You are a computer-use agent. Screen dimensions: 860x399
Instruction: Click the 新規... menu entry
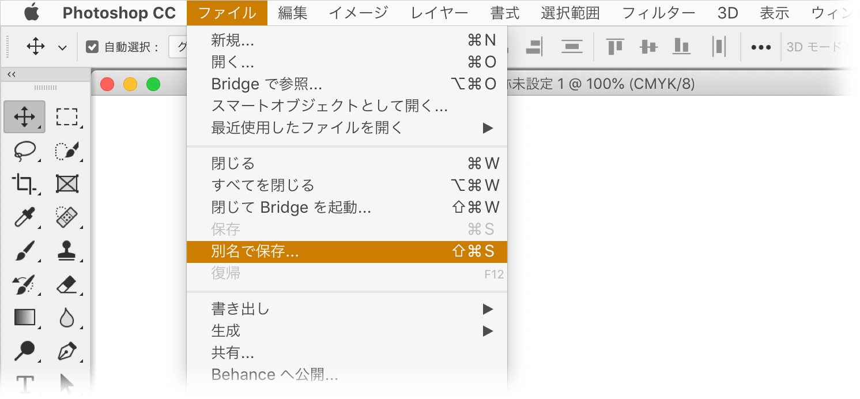point(233,40)
